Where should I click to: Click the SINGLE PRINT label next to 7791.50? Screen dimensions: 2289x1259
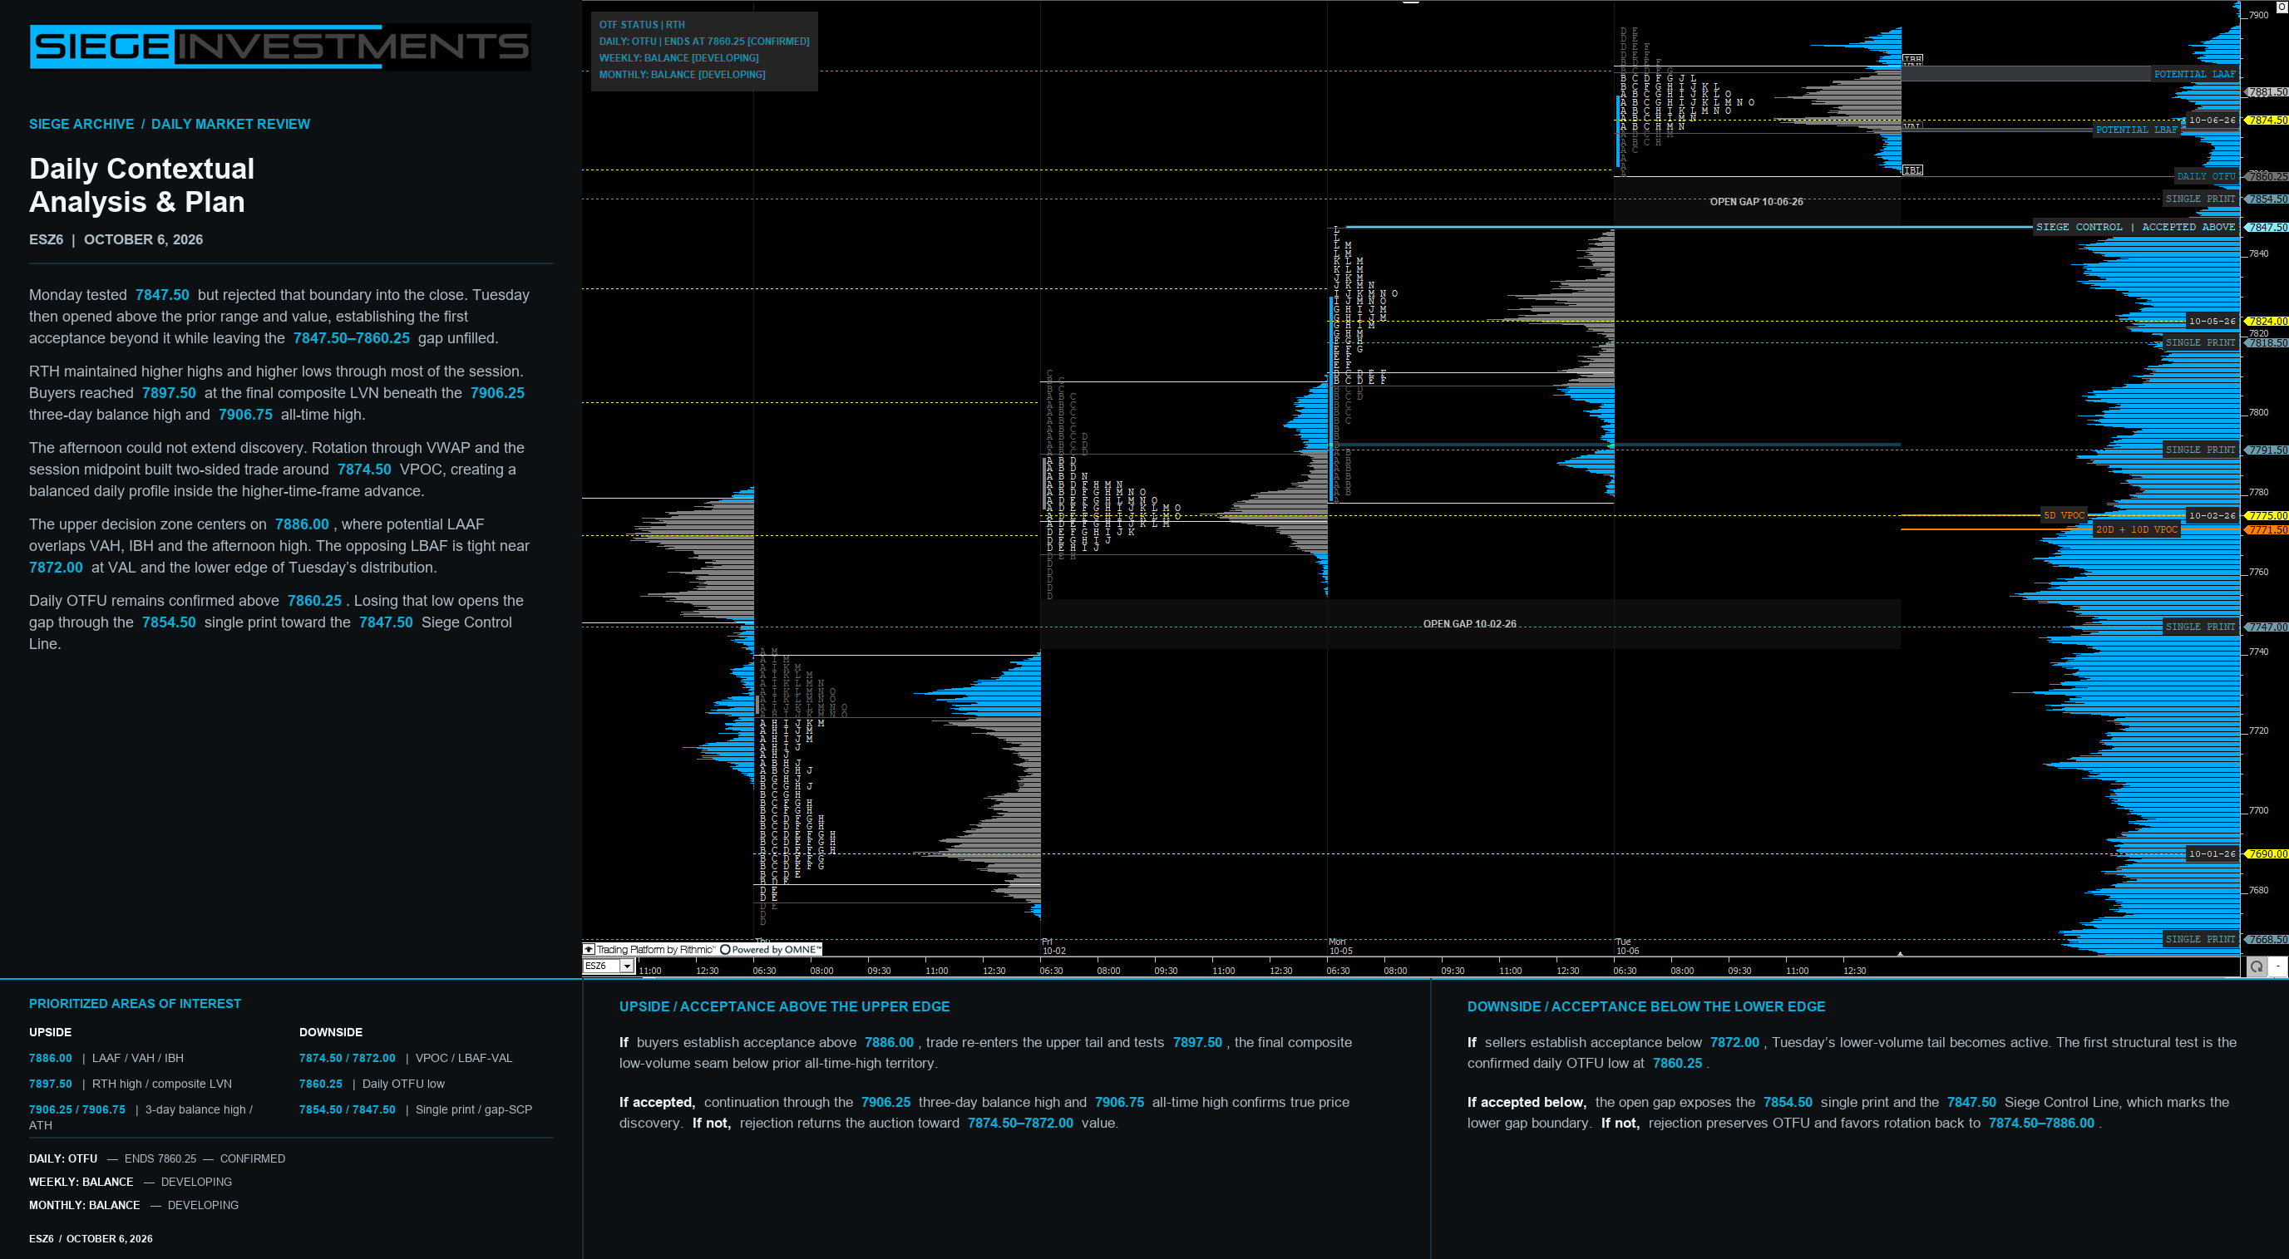tap(2200, 450)
